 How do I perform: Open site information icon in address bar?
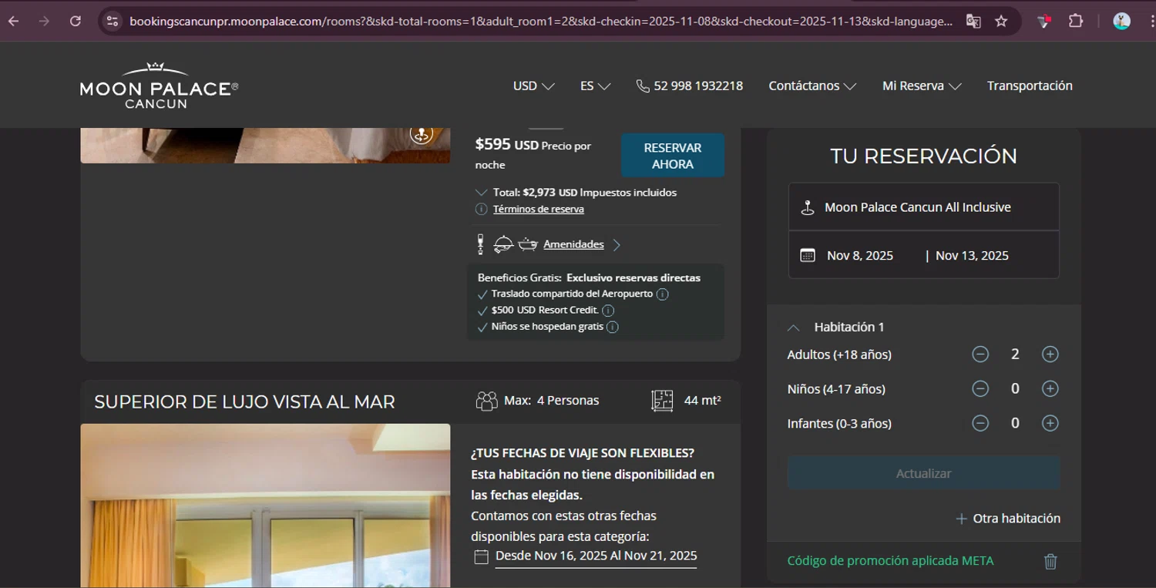click(x=113, y=22)
